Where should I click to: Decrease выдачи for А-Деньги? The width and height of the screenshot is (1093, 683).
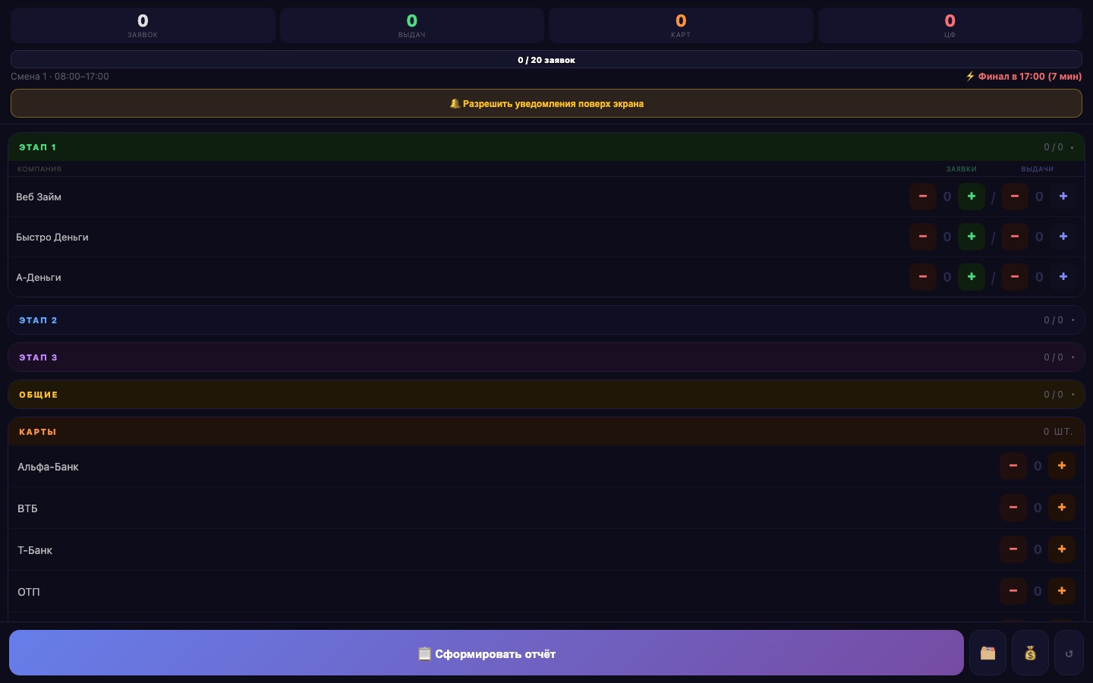(x=1015, y=277)
